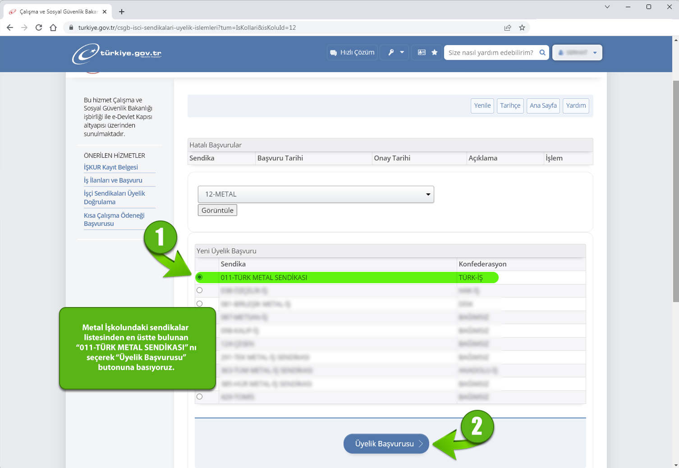Bookmark this page with the star icon
This screenshot has width=679, height=468.
(522, 28)
